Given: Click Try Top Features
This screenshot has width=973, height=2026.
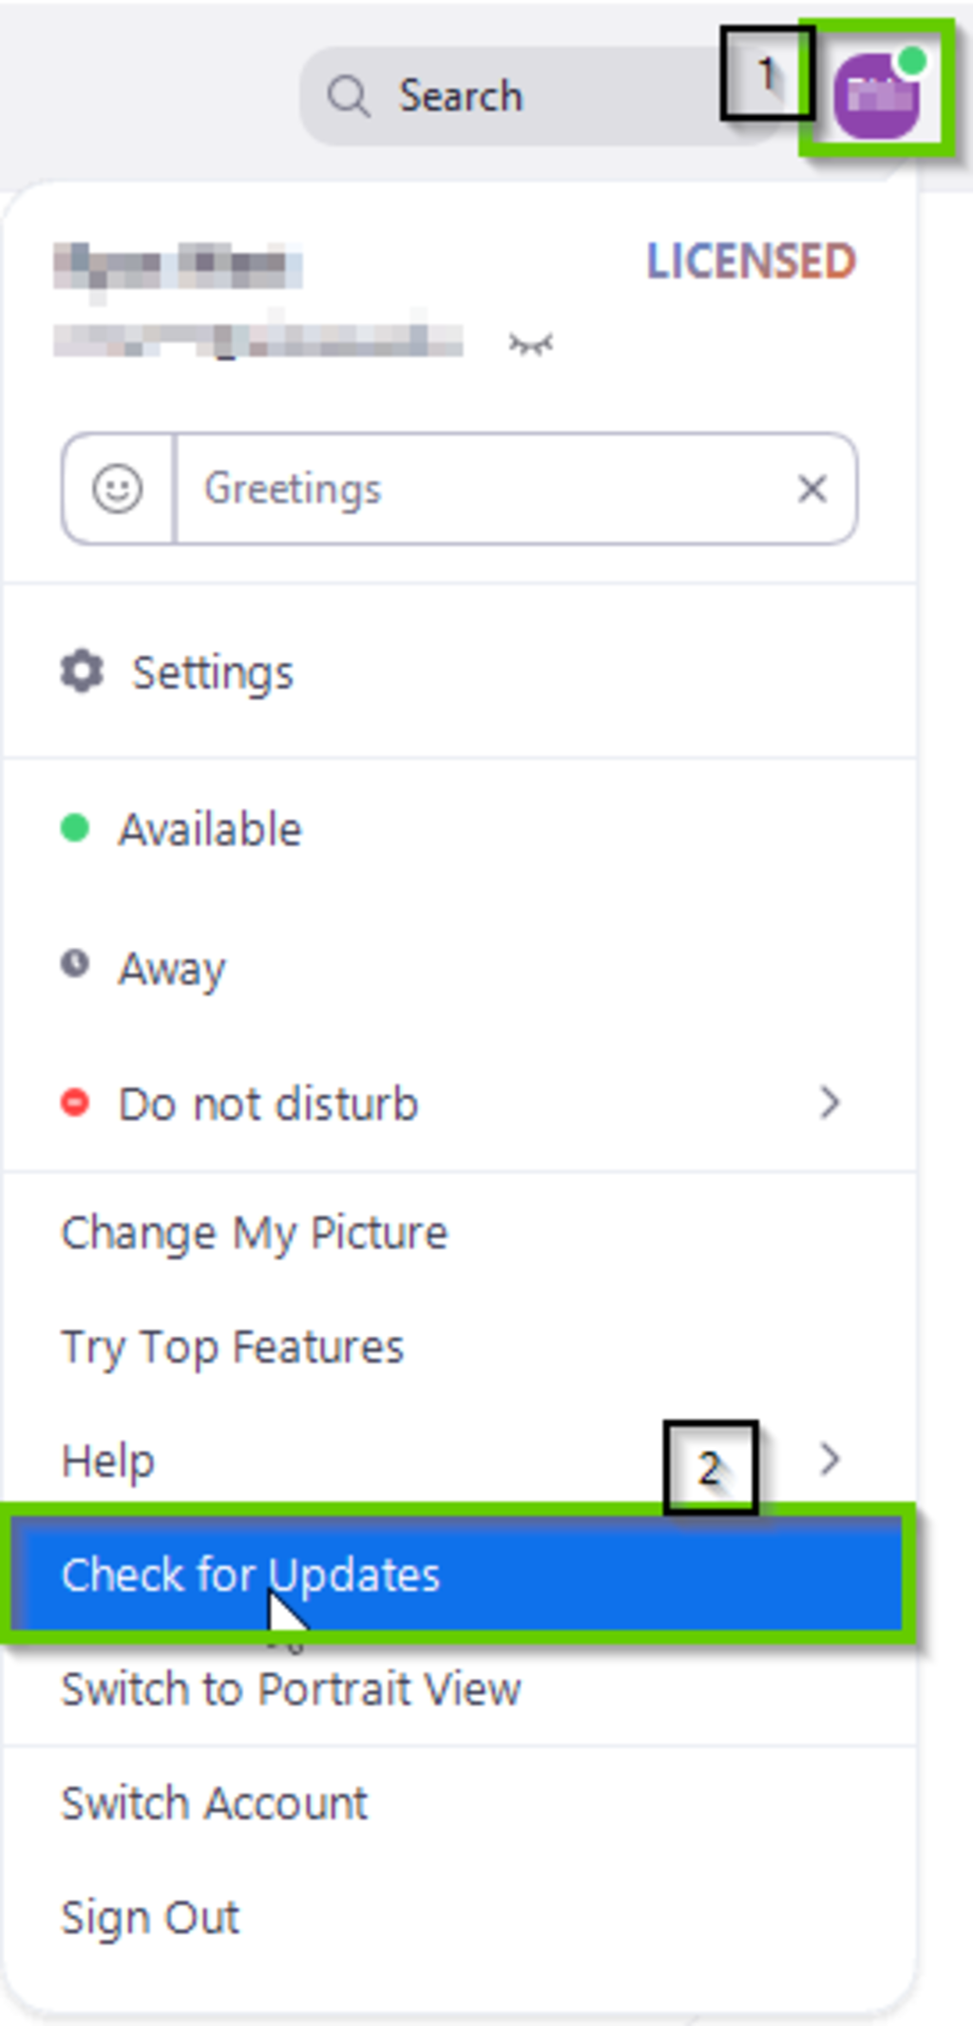Looking at the screenshot, I should click(233, 1345).
